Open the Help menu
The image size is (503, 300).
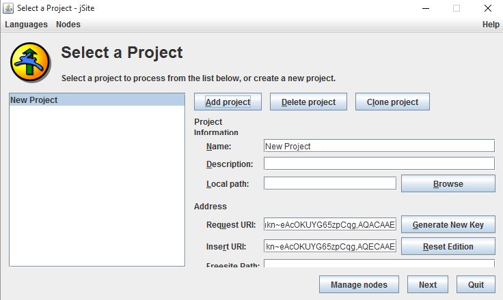pyautogui.click(x=491, y=25)
